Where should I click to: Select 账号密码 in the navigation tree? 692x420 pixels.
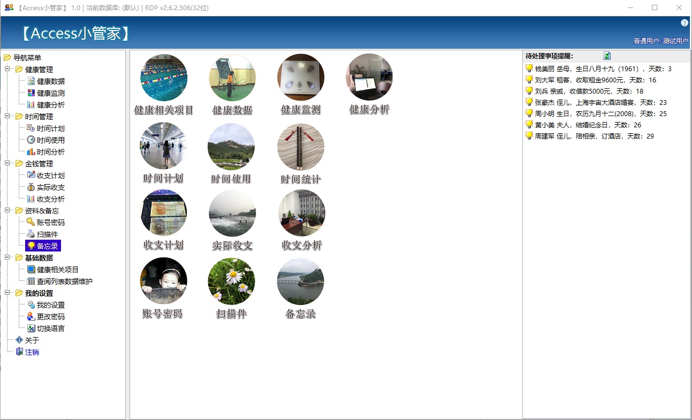(51, 223)
